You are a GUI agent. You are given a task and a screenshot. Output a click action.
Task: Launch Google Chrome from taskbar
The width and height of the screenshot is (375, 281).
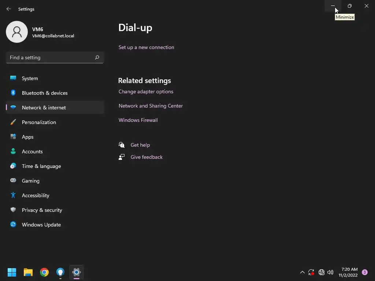(44, 272)
